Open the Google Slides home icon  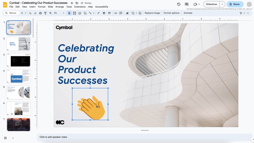pyautogui.click(x=5, y=5)
